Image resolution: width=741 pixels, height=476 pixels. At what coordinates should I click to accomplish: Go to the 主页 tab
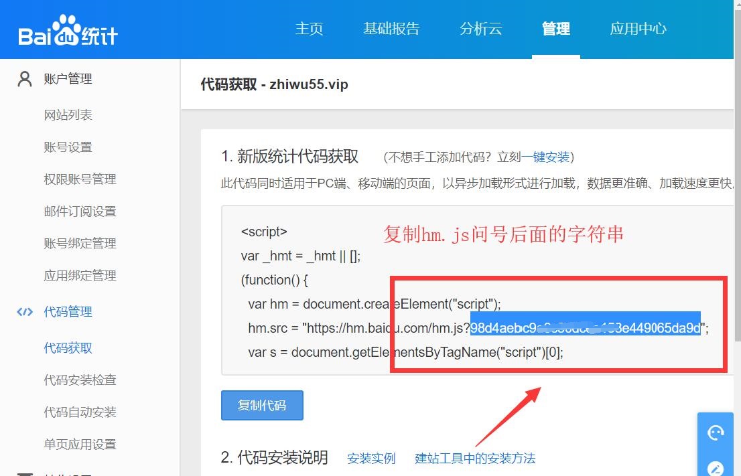pyautogui.click(x=309, y=29)
